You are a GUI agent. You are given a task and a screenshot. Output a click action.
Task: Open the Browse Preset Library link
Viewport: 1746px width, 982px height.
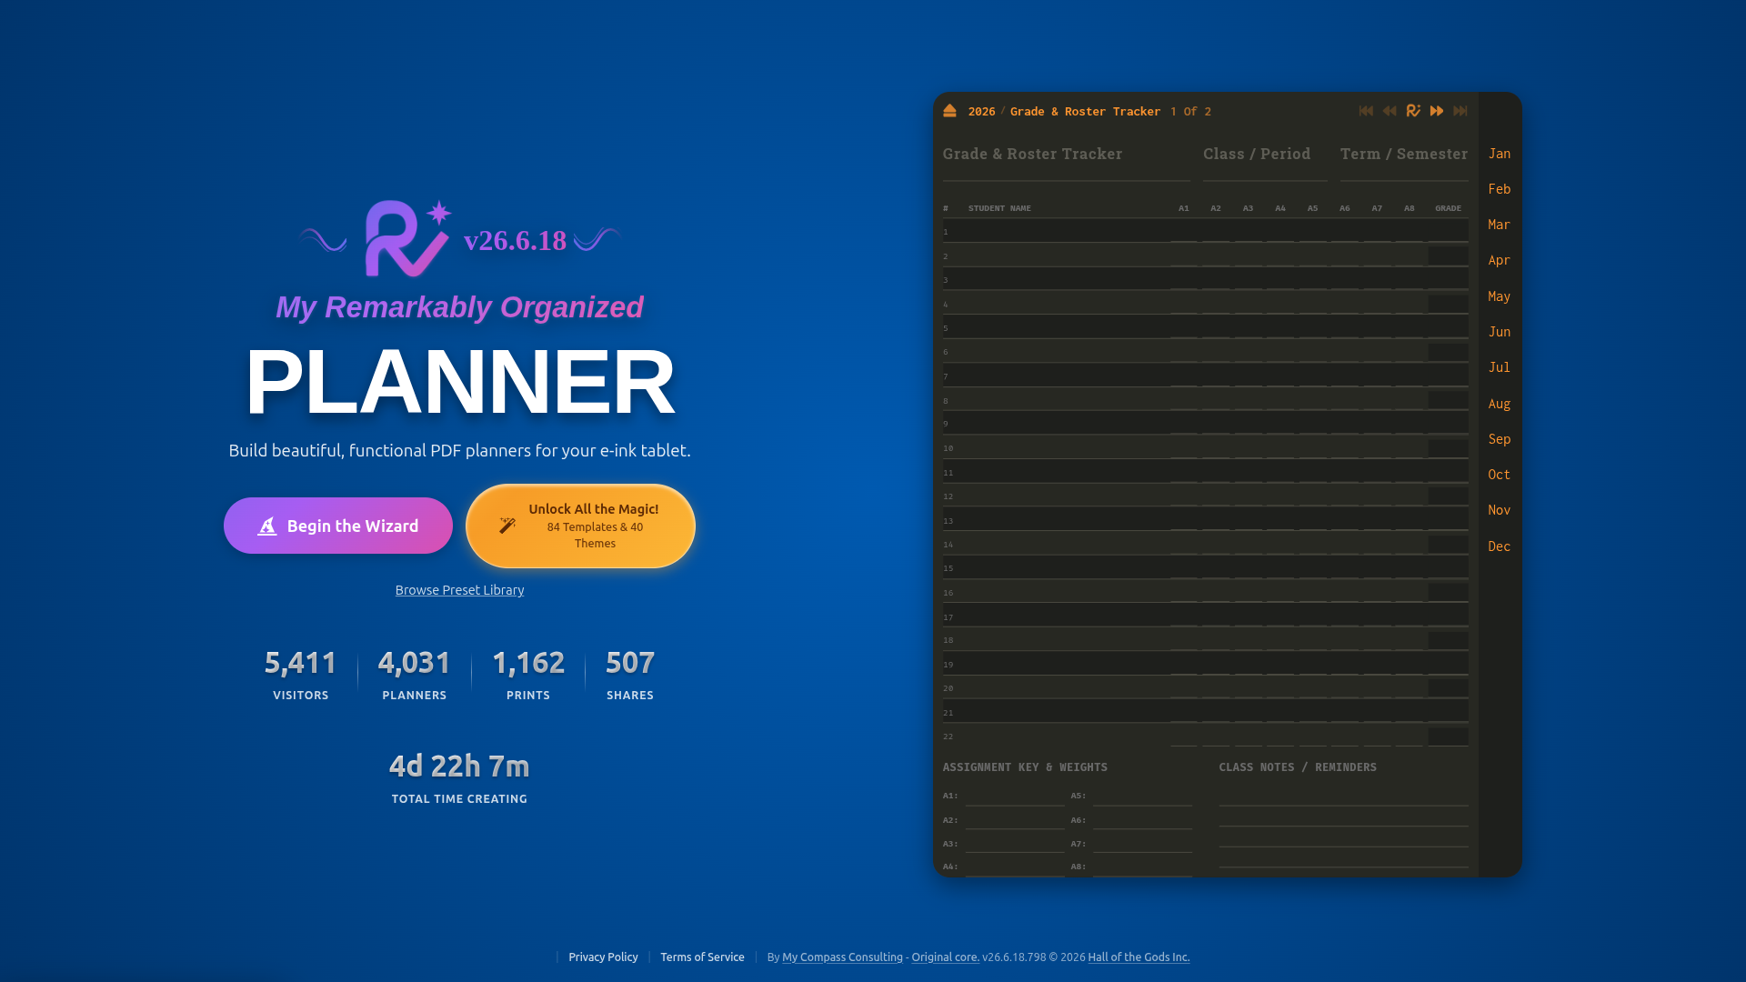tap(459, 590)
